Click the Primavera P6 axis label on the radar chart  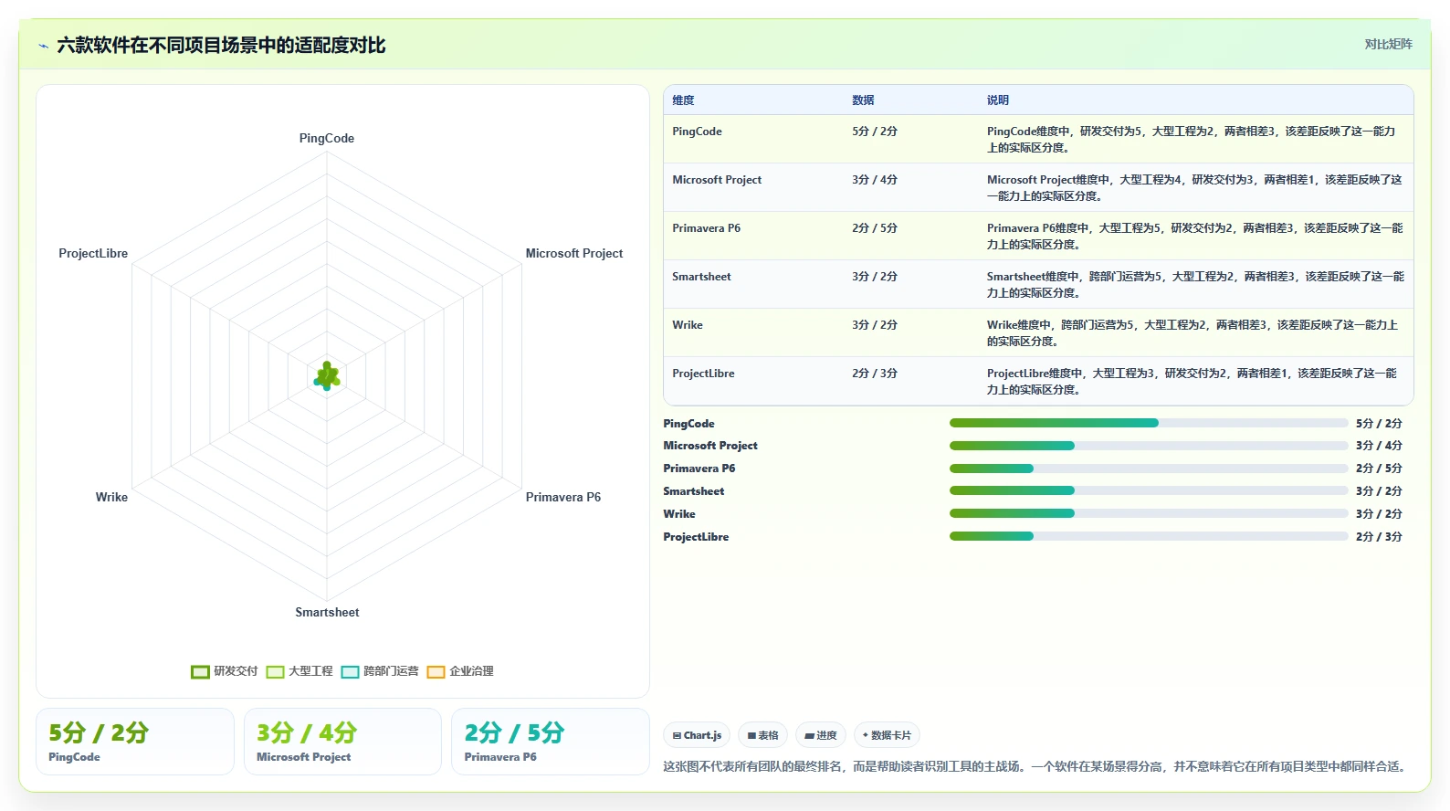pyautogui.click(x=563, y=498)
